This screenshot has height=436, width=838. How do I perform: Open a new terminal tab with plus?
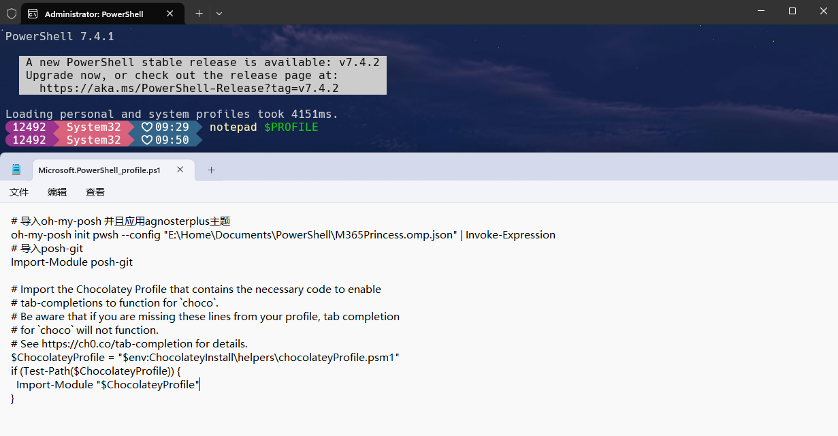pyautogui.click(x=199, y=13)
